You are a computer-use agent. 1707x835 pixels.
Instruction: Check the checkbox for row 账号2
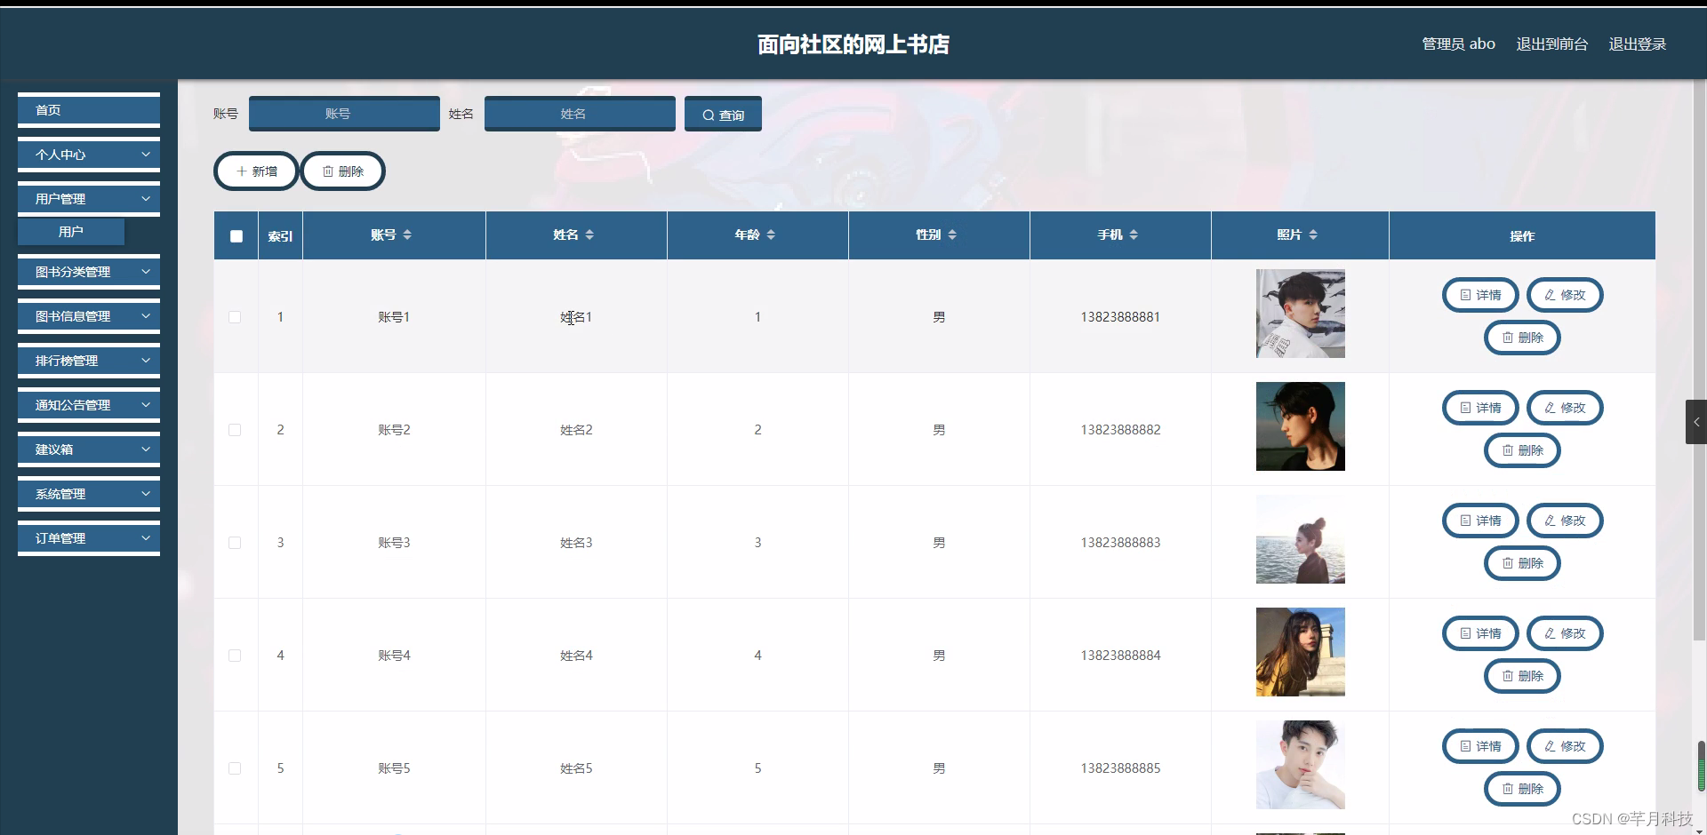point(235,430)
